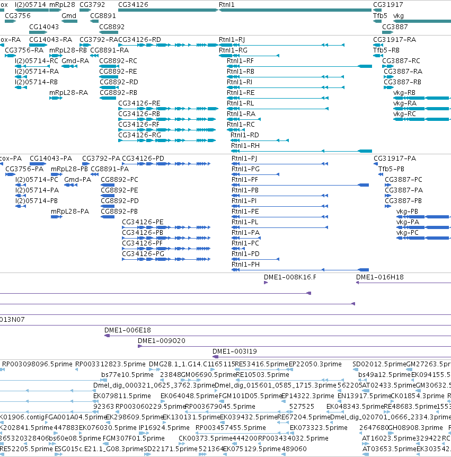
Task: Open transcript Rtnl1-RG
Action: (233, 50)
